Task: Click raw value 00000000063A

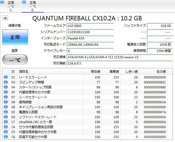Action: point(155,102)
